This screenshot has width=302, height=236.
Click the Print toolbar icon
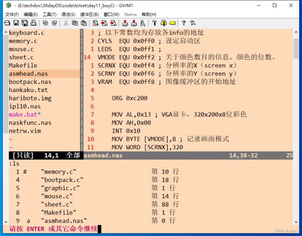[x=33, y=23]
